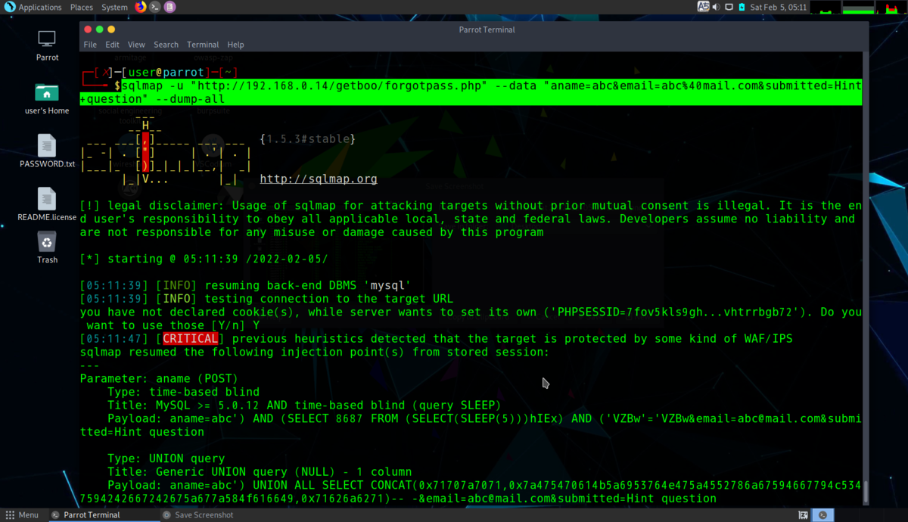This screenshot has height=522, width=908.
Task: Click the 'Type: time-based blind' line
Action: pyautogui.click(x=183, y=392)
